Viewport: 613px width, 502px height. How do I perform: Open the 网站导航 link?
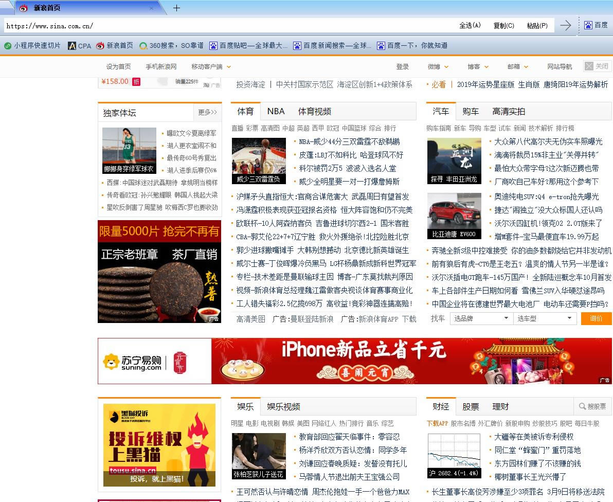[x=560, y=67]
